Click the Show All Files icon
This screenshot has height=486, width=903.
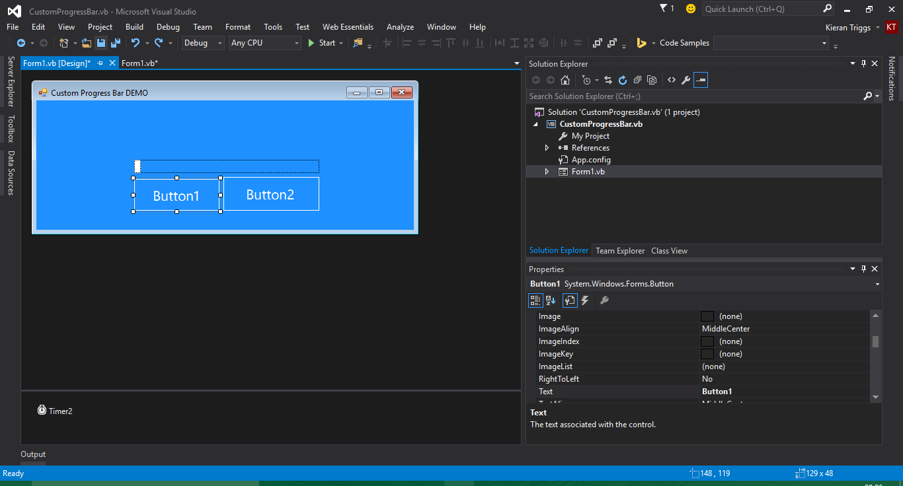[652, 80]
